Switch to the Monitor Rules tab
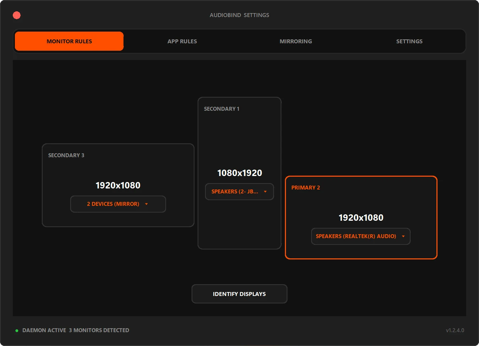Image resolution: width=479 pixels, height=346 pixels. coord(69,41)
